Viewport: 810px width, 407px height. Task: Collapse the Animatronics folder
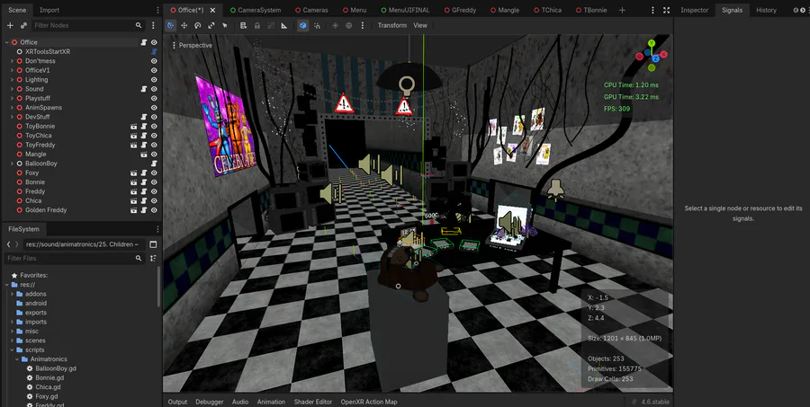pos(17,359)
